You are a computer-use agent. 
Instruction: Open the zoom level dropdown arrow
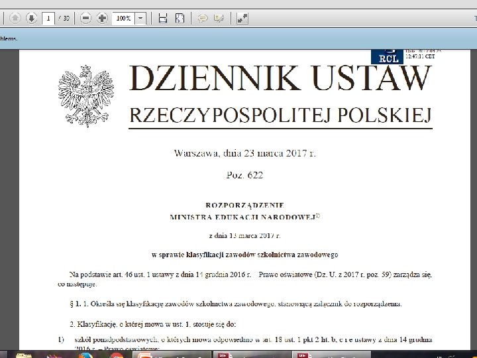coord(140,19)
